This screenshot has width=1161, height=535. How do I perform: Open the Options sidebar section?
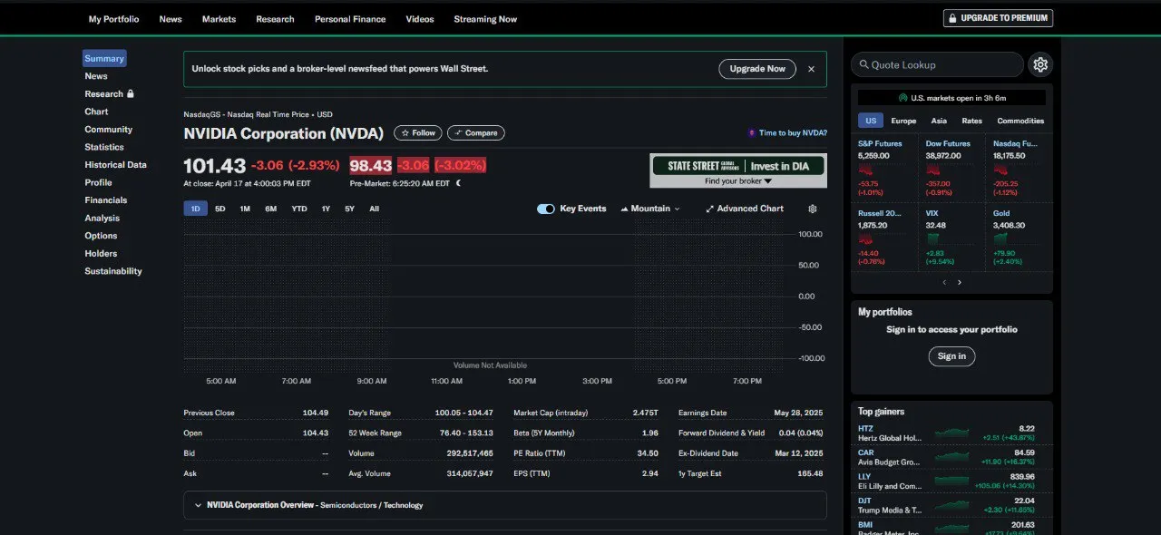pos(102,236)
